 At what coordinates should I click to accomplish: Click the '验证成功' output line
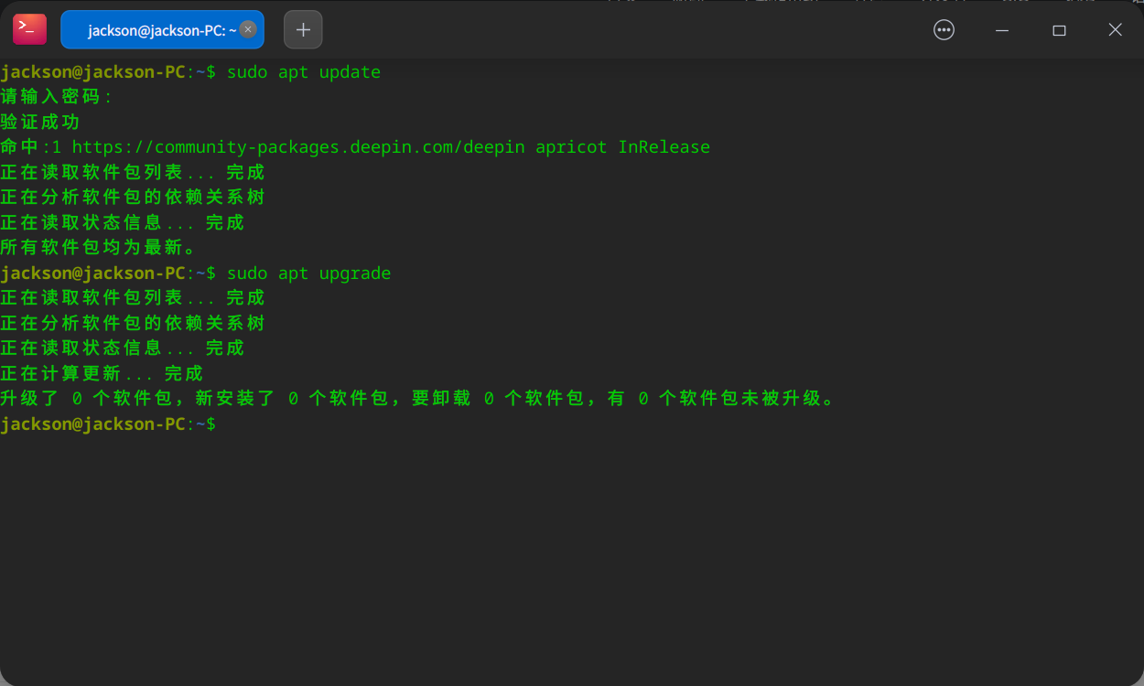pyautogui.click(x=39, y=121)
